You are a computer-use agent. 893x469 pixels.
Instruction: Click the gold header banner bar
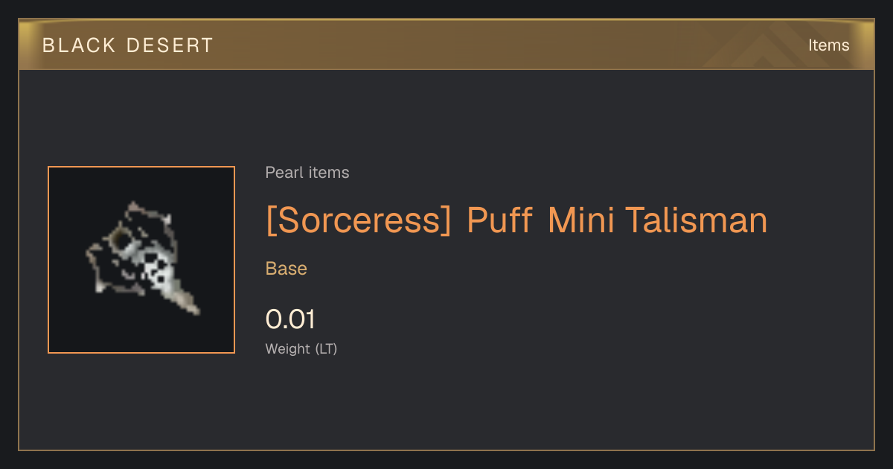click(446, 45)
